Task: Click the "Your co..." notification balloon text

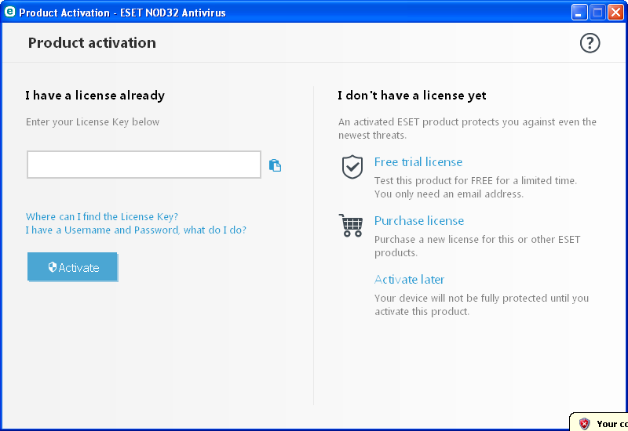Action: [612, 424]
